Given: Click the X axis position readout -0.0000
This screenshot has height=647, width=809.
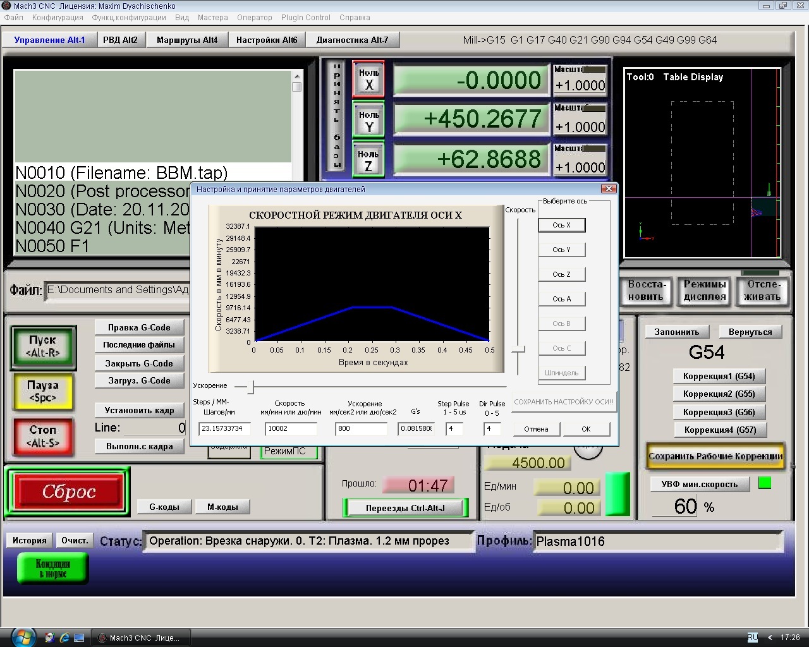Looking at the screenshot, I should pyautogui.click(x=471, y=80).
